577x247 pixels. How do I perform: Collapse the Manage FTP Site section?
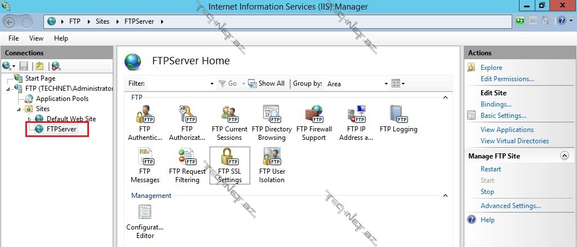(564, 156)
